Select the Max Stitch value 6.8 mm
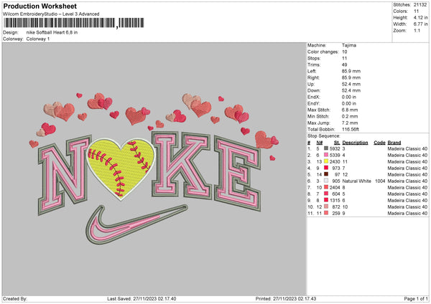The image size is (431, 304). tap(350, 110)
